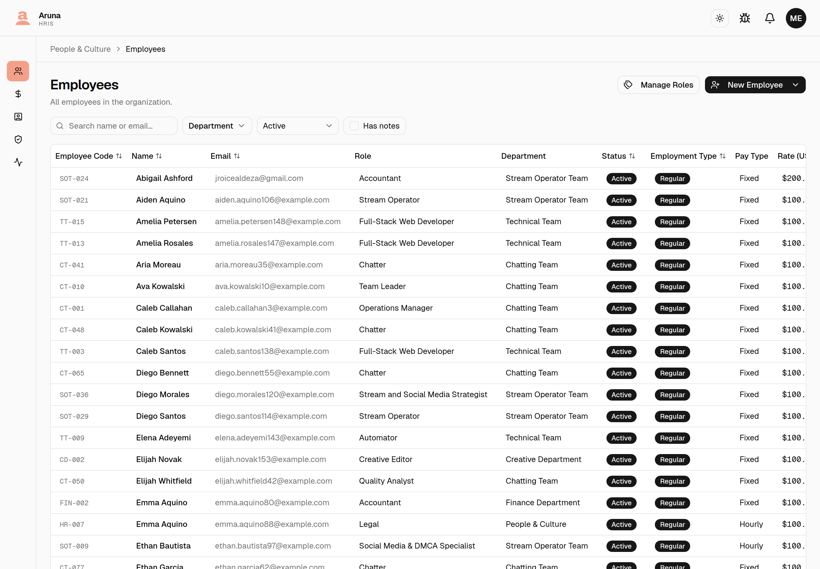Open employee Ava Kowalski

(160, 287)
